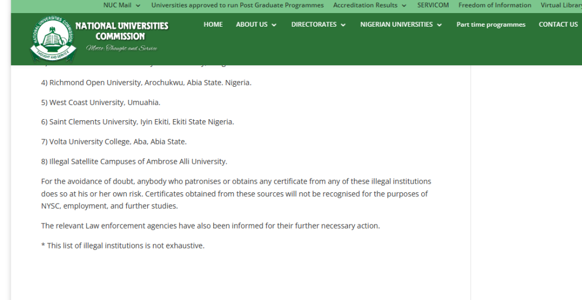Open the NIGERIAN UNIVERSITIES menu label
Viewport: 582px width, 300px height.
(396, 24)
